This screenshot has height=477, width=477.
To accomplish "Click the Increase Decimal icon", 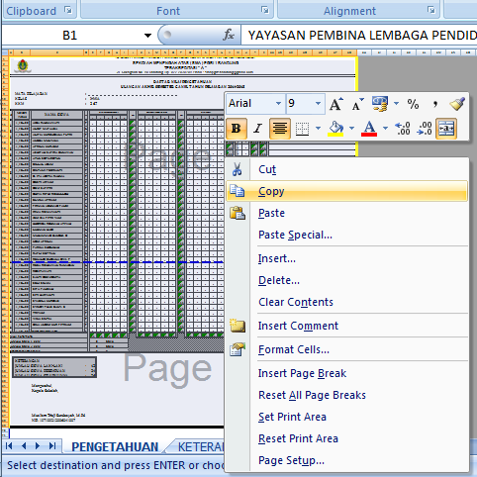I will click(403, 129).
